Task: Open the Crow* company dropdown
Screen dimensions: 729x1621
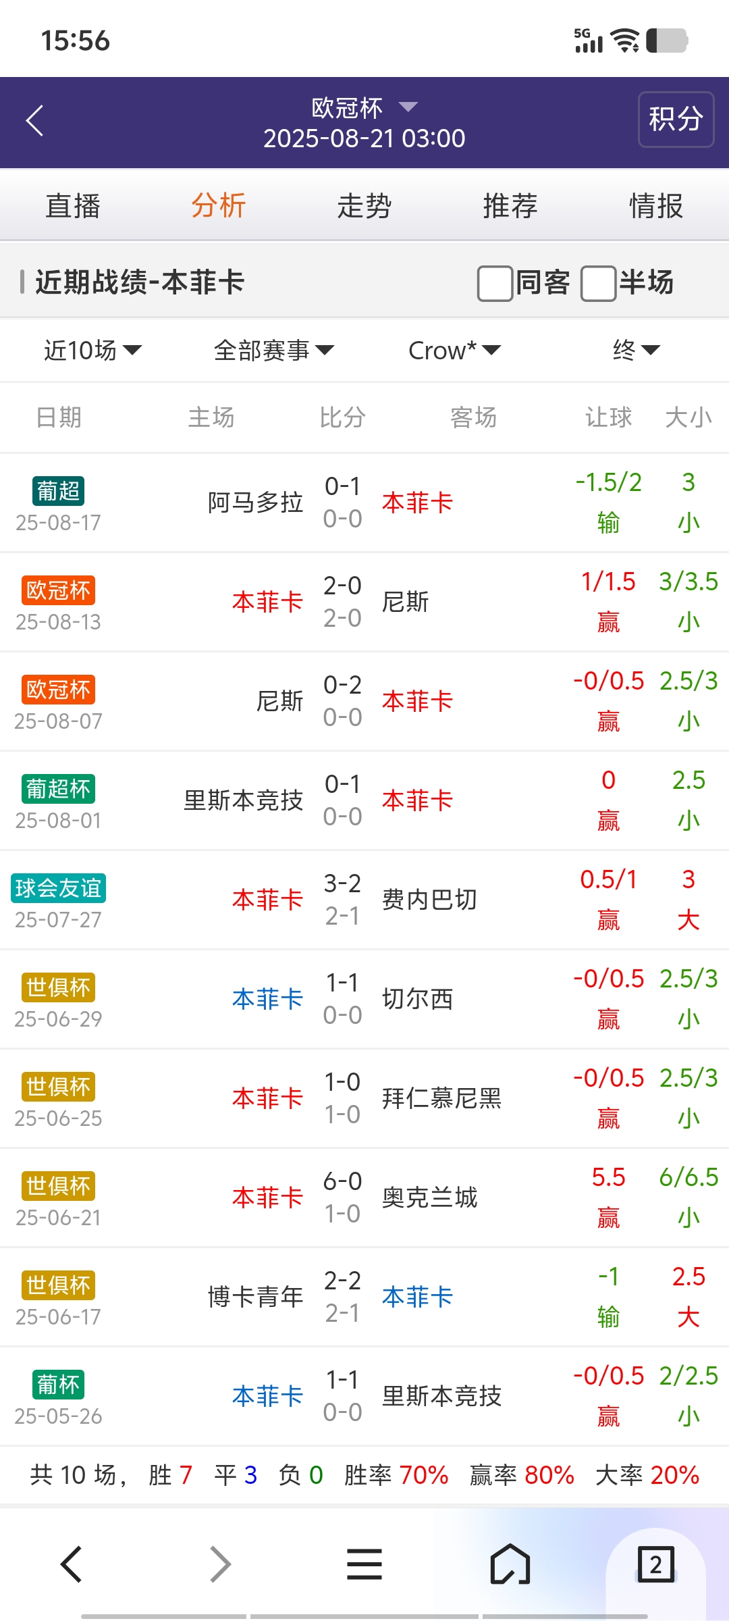Action: (x=454, y=351)
